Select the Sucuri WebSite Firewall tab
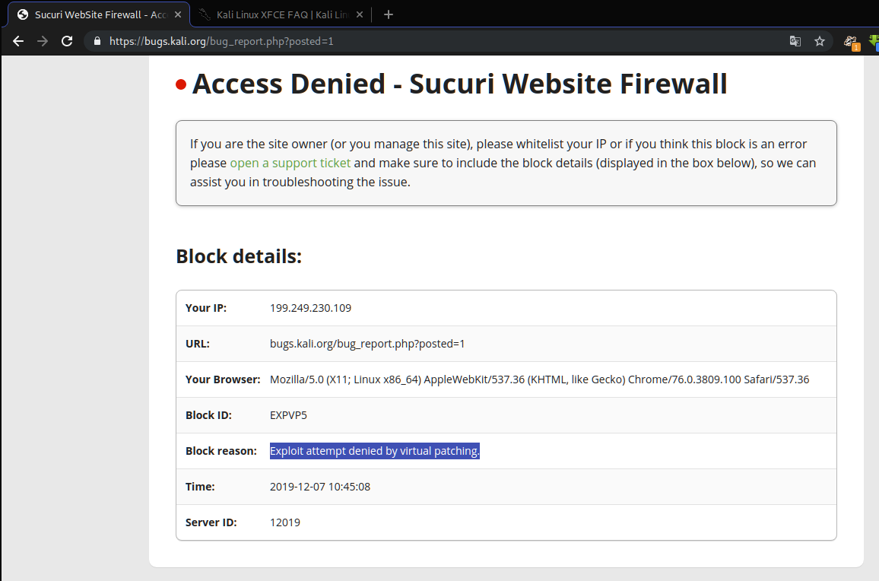 [x=95, y=14]
